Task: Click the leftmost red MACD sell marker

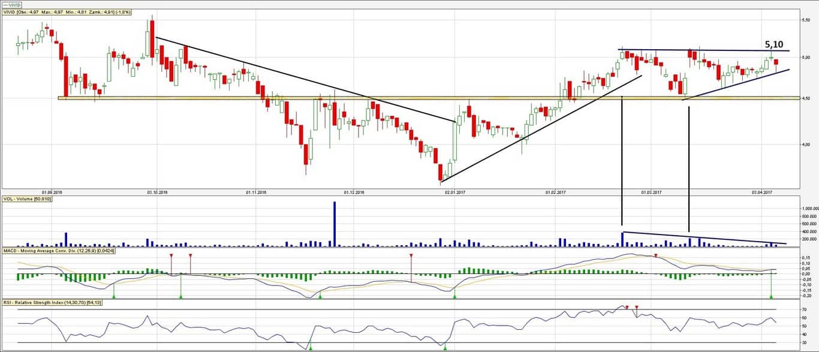Action: tap(171, 255)
